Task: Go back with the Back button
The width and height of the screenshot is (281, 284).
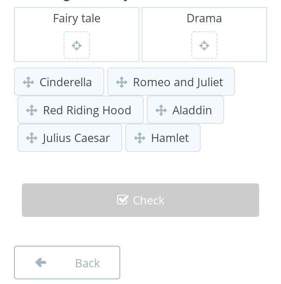Action: 67,263
